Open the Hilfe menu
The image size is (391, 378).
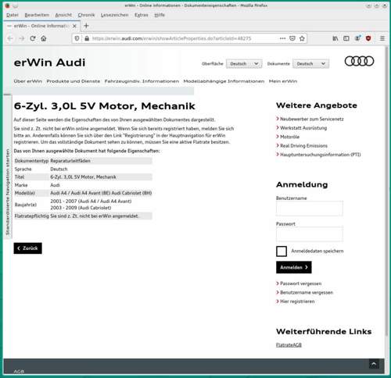tap(160, 15)
